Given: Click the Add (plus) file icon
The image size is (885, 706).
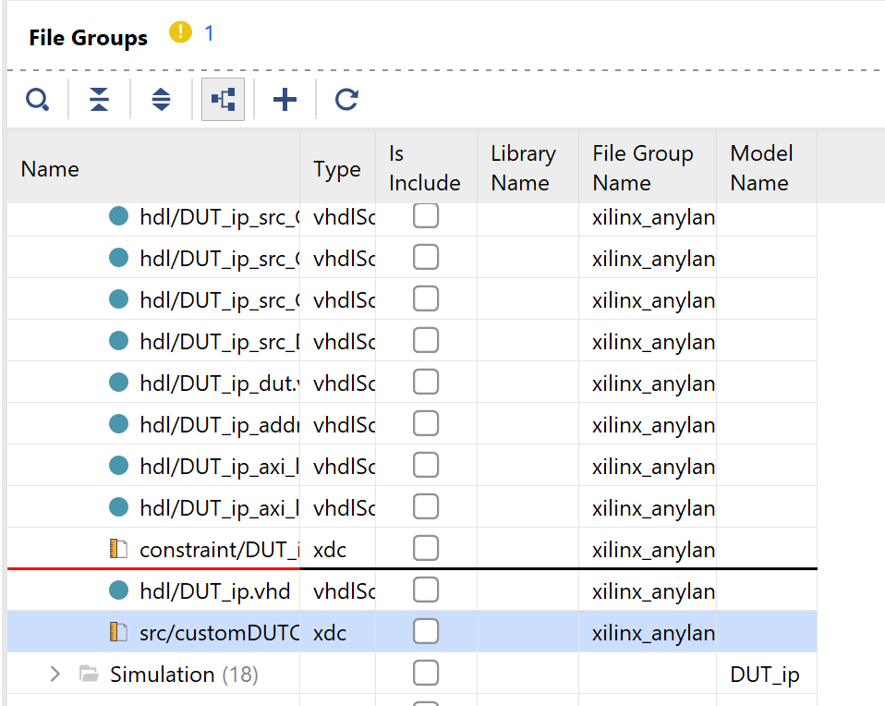Looking at the screenshot, I should pyautogui.click(x=285, y=100).
